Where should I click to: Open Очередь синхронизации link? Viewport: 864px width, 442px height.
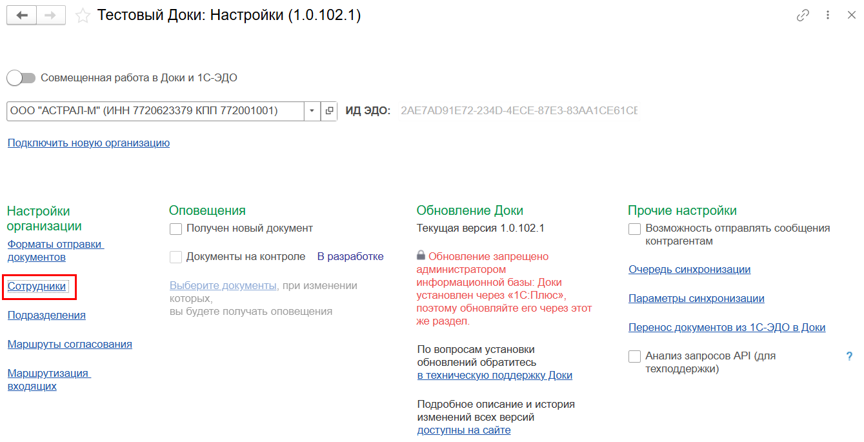click(690, 270)
